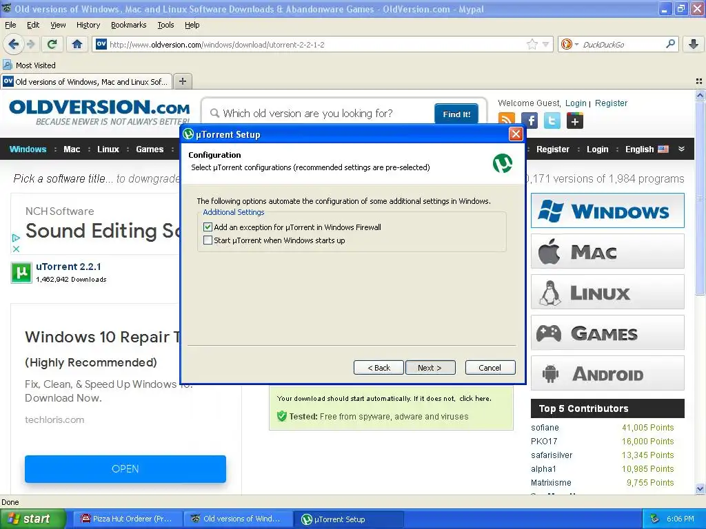Cancel the µTorrent Setup wizard
This screenshot has height=529, width=706.
[490, 368]
